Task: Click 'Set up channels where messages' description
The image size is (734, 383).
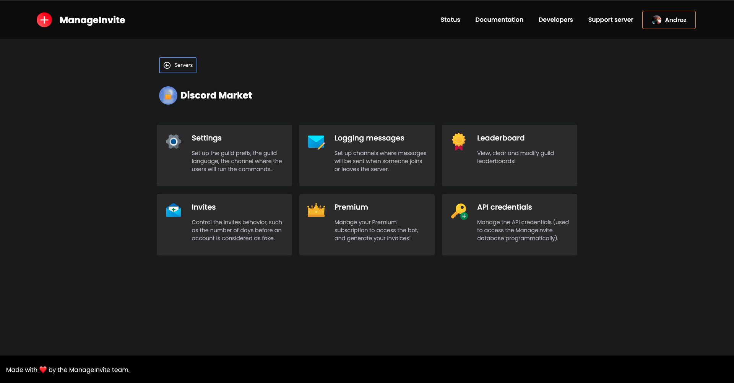Action: 380,161
